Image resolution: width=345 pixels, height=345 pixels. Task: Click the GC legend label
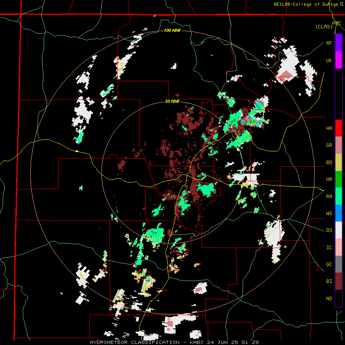coord(329,264)
